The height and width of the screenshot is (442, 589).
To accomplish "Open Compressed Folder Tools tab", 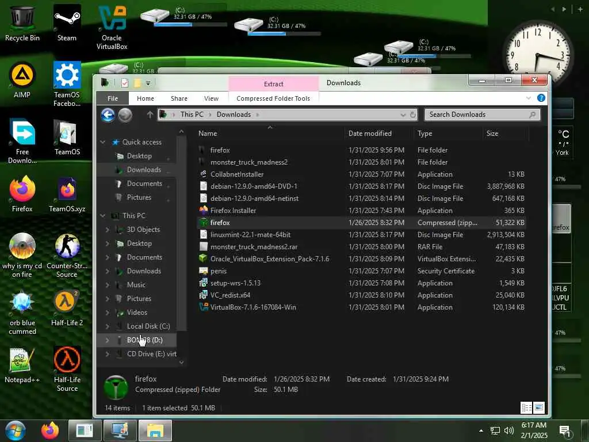I will pyautogui.click(x=273, y=98).
